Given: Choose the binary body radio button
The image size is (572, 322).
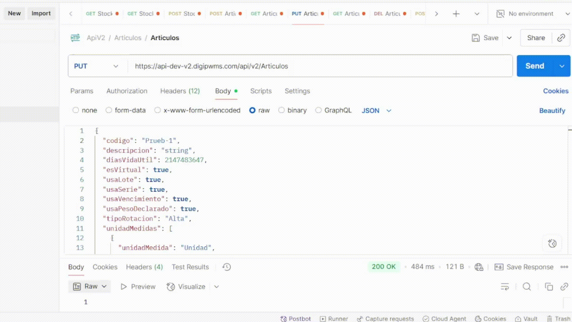Looking at the screenshot, I should coord(281,110).
